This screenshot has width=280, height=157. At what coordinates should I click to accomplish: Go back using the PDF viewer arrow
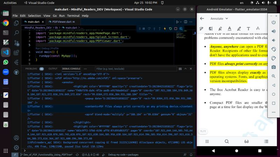pos(202,19)
